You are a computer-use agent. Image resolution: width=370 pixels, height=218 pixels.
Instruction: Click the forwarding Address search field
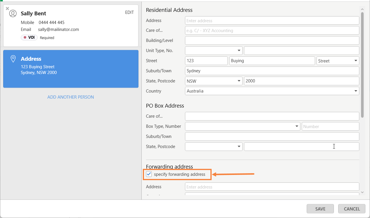[x=272, y=187]
